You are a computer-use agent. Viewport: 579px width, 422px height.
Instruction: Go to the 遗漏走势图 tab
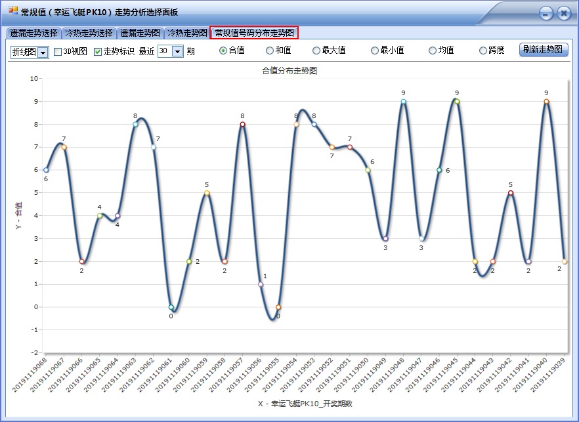(x=140, y=33)
